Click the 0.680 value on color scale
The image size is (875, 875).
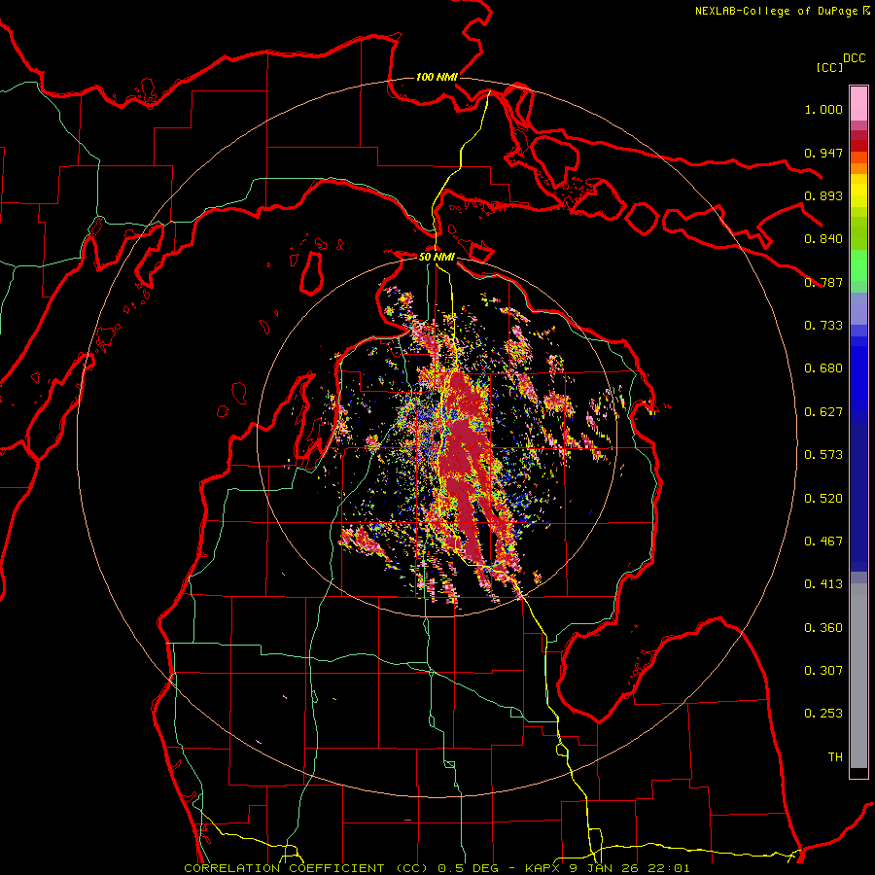point(823,368)
